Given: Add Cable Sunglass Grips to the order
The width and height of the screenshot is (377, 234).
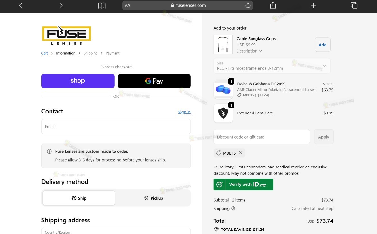Looking at the screenshot, I should 322,45.
